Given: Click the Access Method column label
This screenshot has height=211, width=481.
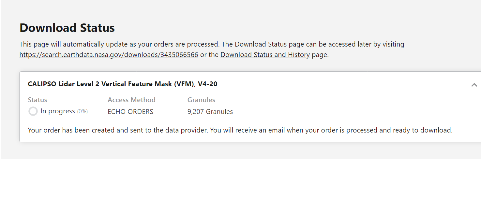Looking at the screenshot, I should 131,100.
